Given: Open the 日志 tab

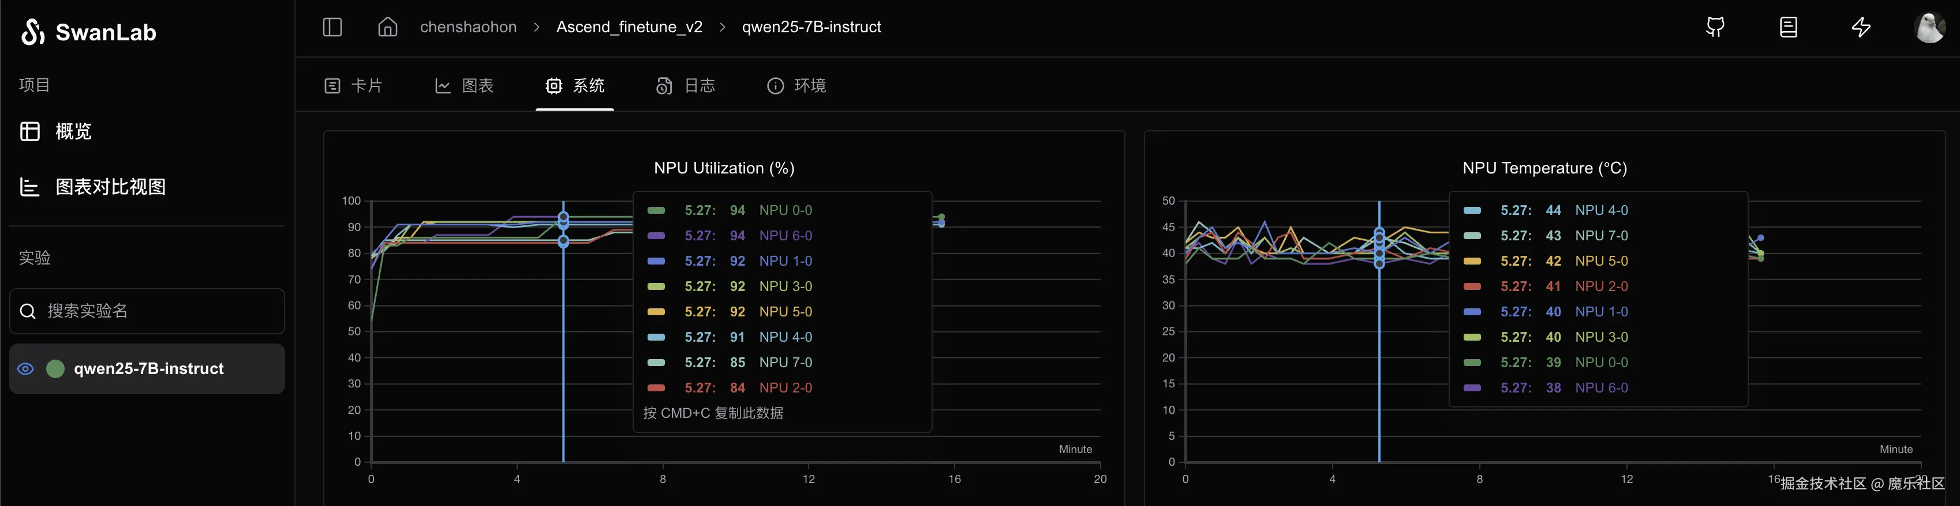Looking at the screenshot, I should click(686, 86).
